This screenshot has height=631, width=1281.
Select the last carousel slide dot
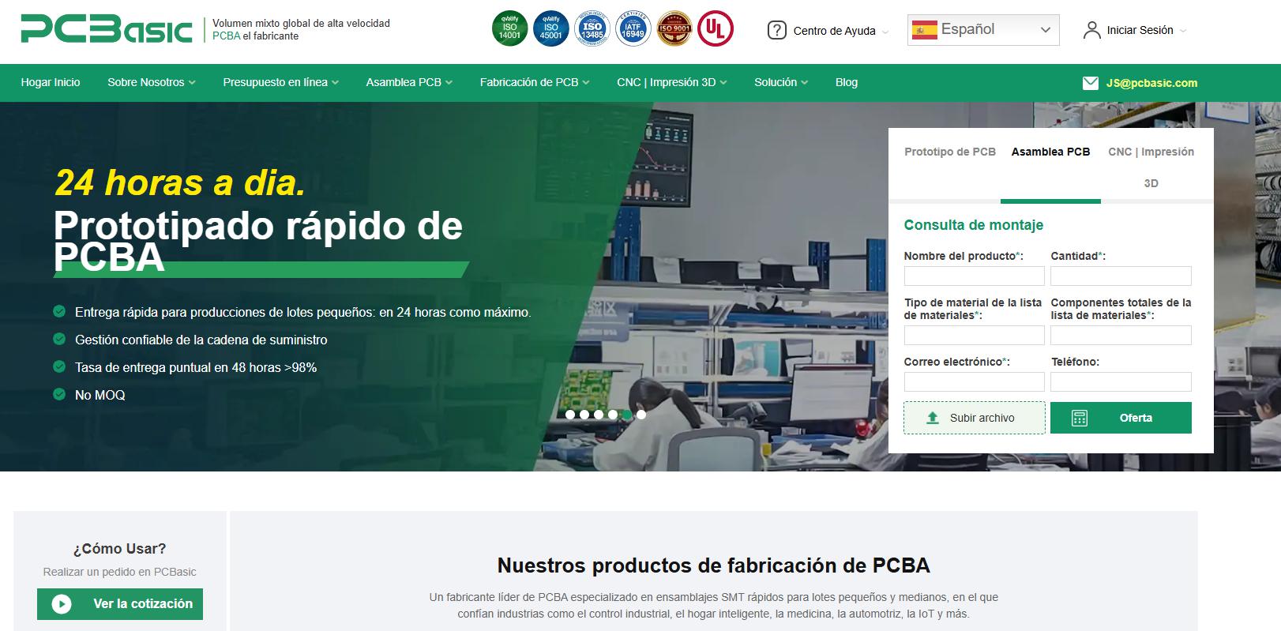[641, 415]
